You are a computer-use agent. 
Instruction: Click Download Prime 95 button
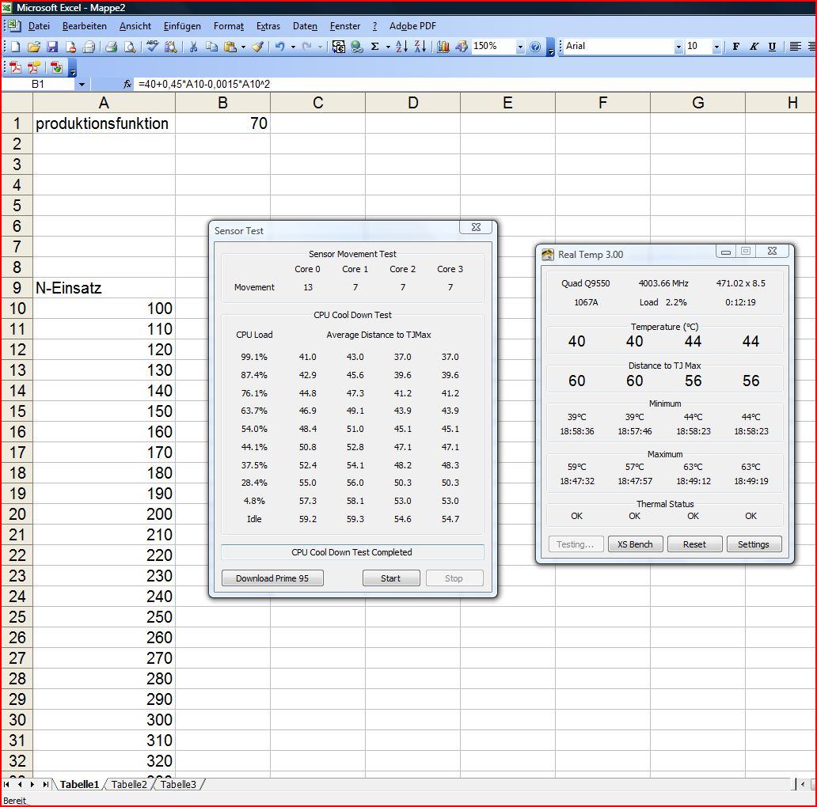tap(272, 578)
